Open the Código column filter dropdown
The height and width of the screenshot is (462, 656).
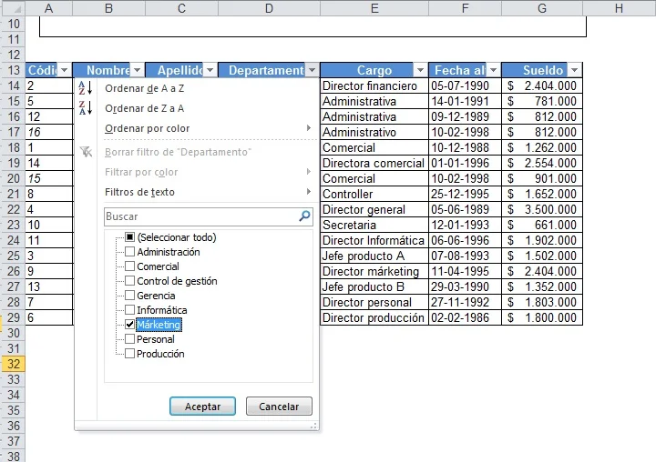(x=64, y=70)
